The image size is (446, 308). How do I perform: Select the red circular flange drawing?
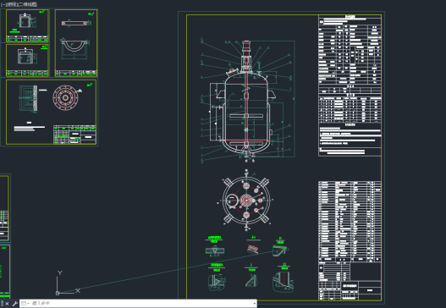(65, 97)
